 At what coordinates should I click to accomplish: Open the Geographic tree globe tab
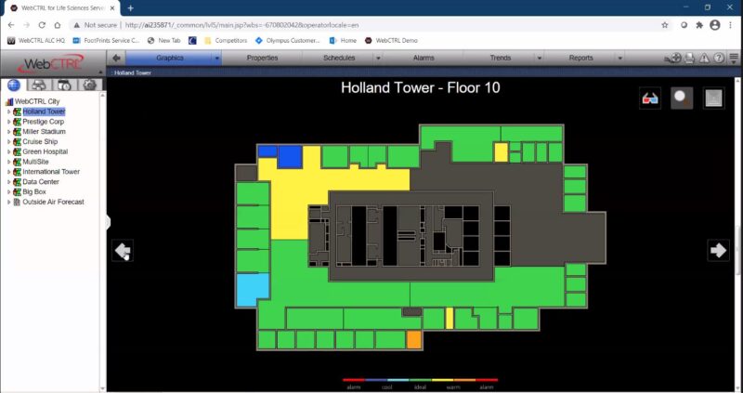click(x=15, y=85)
